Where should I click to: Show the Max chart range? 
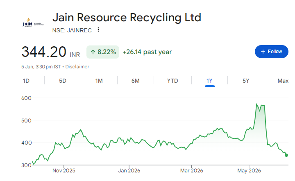click(283, 81)
